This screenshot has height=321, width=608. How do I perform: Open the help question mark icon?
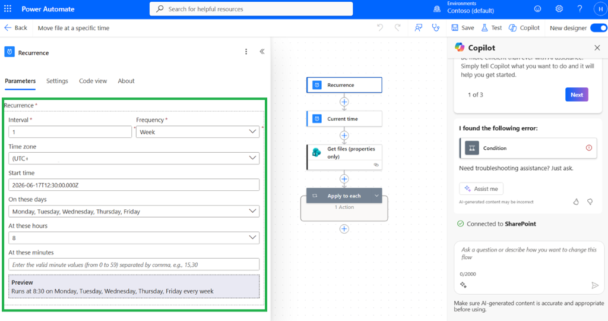coord(579,9)
